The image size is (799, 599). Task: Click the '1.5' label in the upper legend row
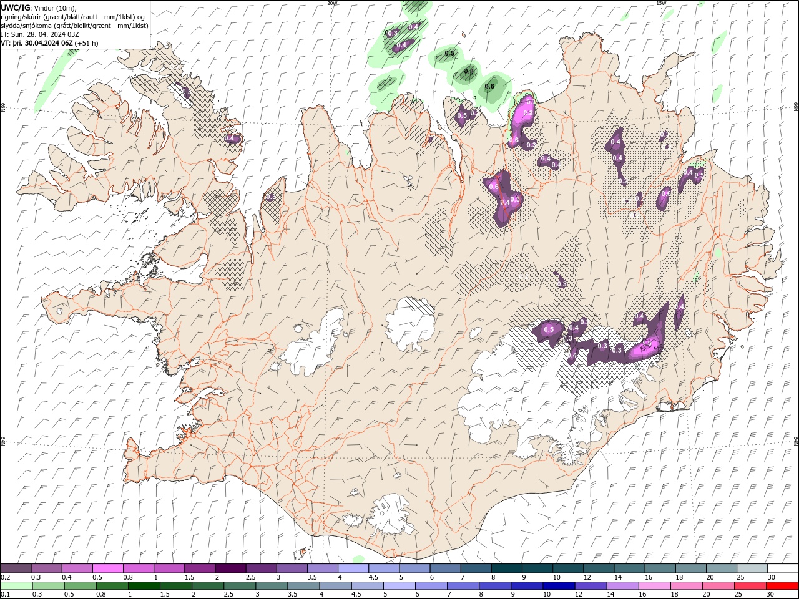(x=189, y=577)
